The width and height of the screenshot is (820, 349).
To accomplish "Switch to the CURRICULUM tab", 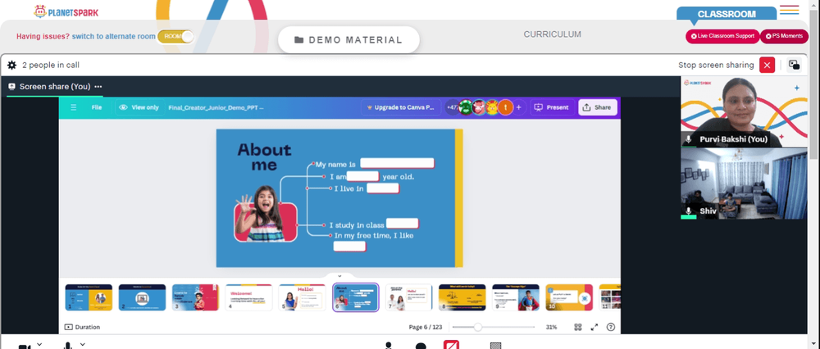I will 552,34.
